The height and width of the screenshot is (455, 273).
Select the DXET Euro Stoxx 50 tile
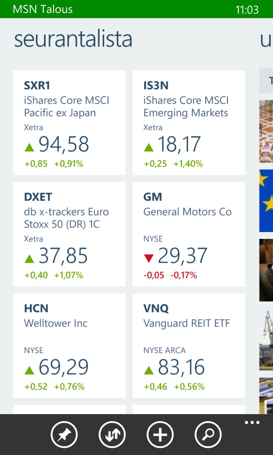(69, 234)
